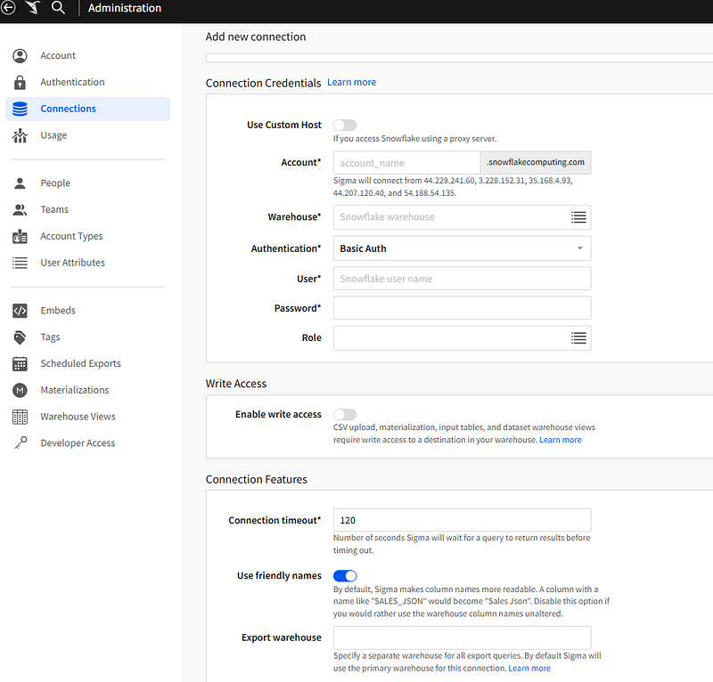The image size is (713, 682).
Task: Click the Warehouse Views table icon
Action: coord(20,417)
